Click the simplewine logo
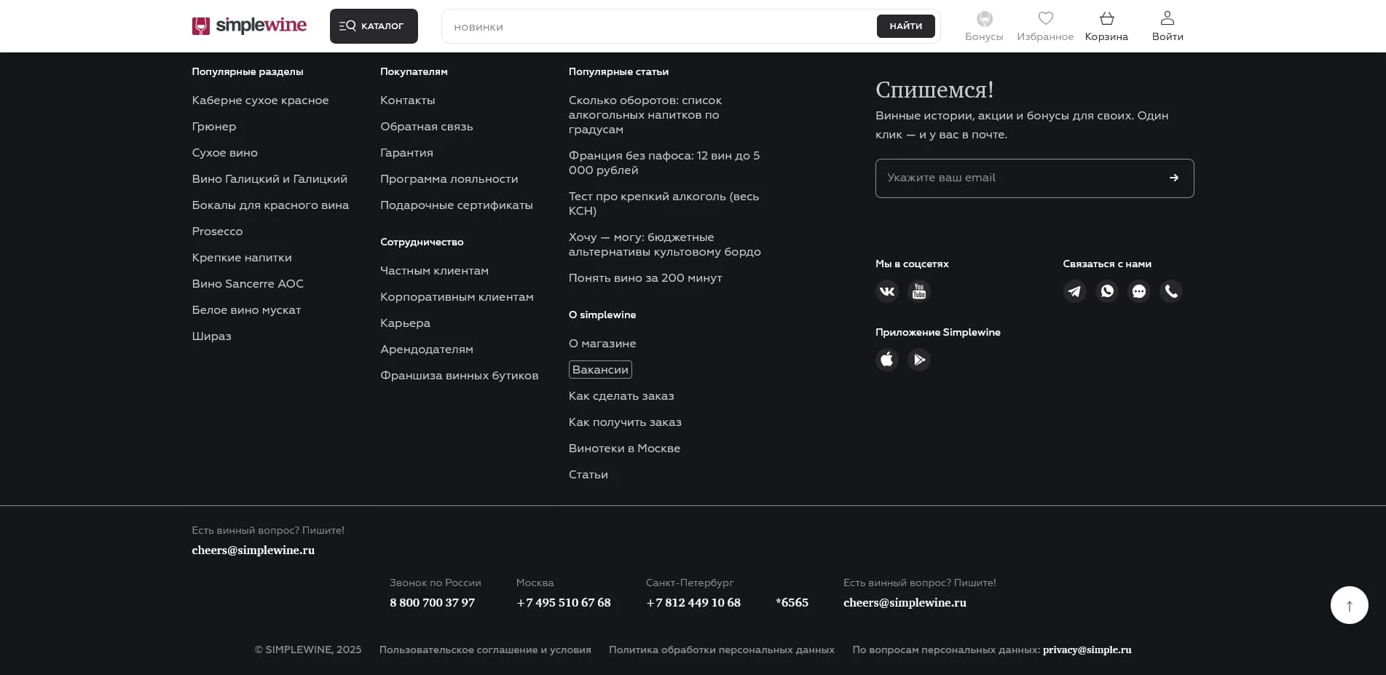This screenshot has width=1386, height=675. pos(249,26)
